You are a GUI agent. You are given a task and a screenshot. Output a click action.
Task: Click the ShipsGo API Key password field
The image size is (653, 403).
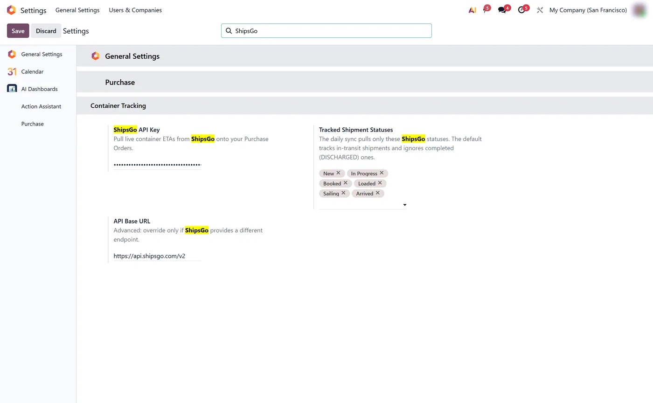pyautogui.click(x=158, y=165)
